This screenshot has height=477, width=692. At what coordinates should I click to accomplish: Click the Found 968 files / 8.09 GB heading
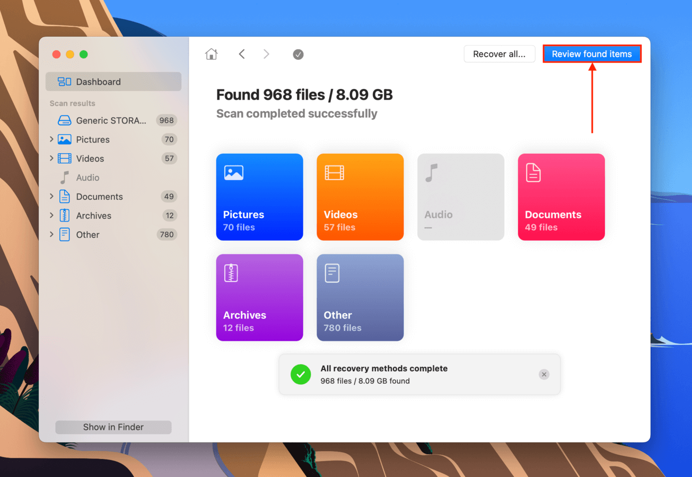304,95
